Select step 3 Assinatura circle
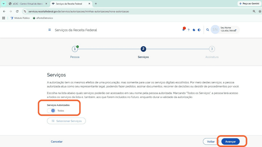The height and width of the screenshot is (147, 262). [x=212, y=49]
